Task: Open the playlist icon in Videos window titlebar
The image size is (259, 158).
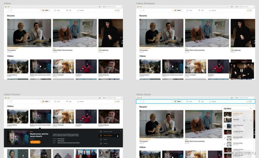Action: [x=100, y=7]
